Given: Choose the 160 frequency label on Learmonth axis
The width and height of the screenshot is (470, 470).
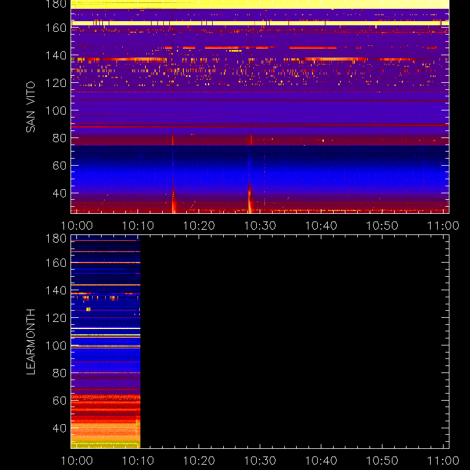Looking at the screenshot, I should [x=56, y=263].
